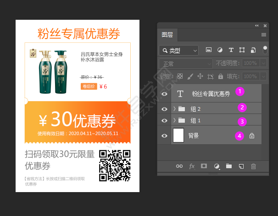Viewport: 278px width, 216px height.
Task: Filter layers by pixel image type
Action: 208,50
